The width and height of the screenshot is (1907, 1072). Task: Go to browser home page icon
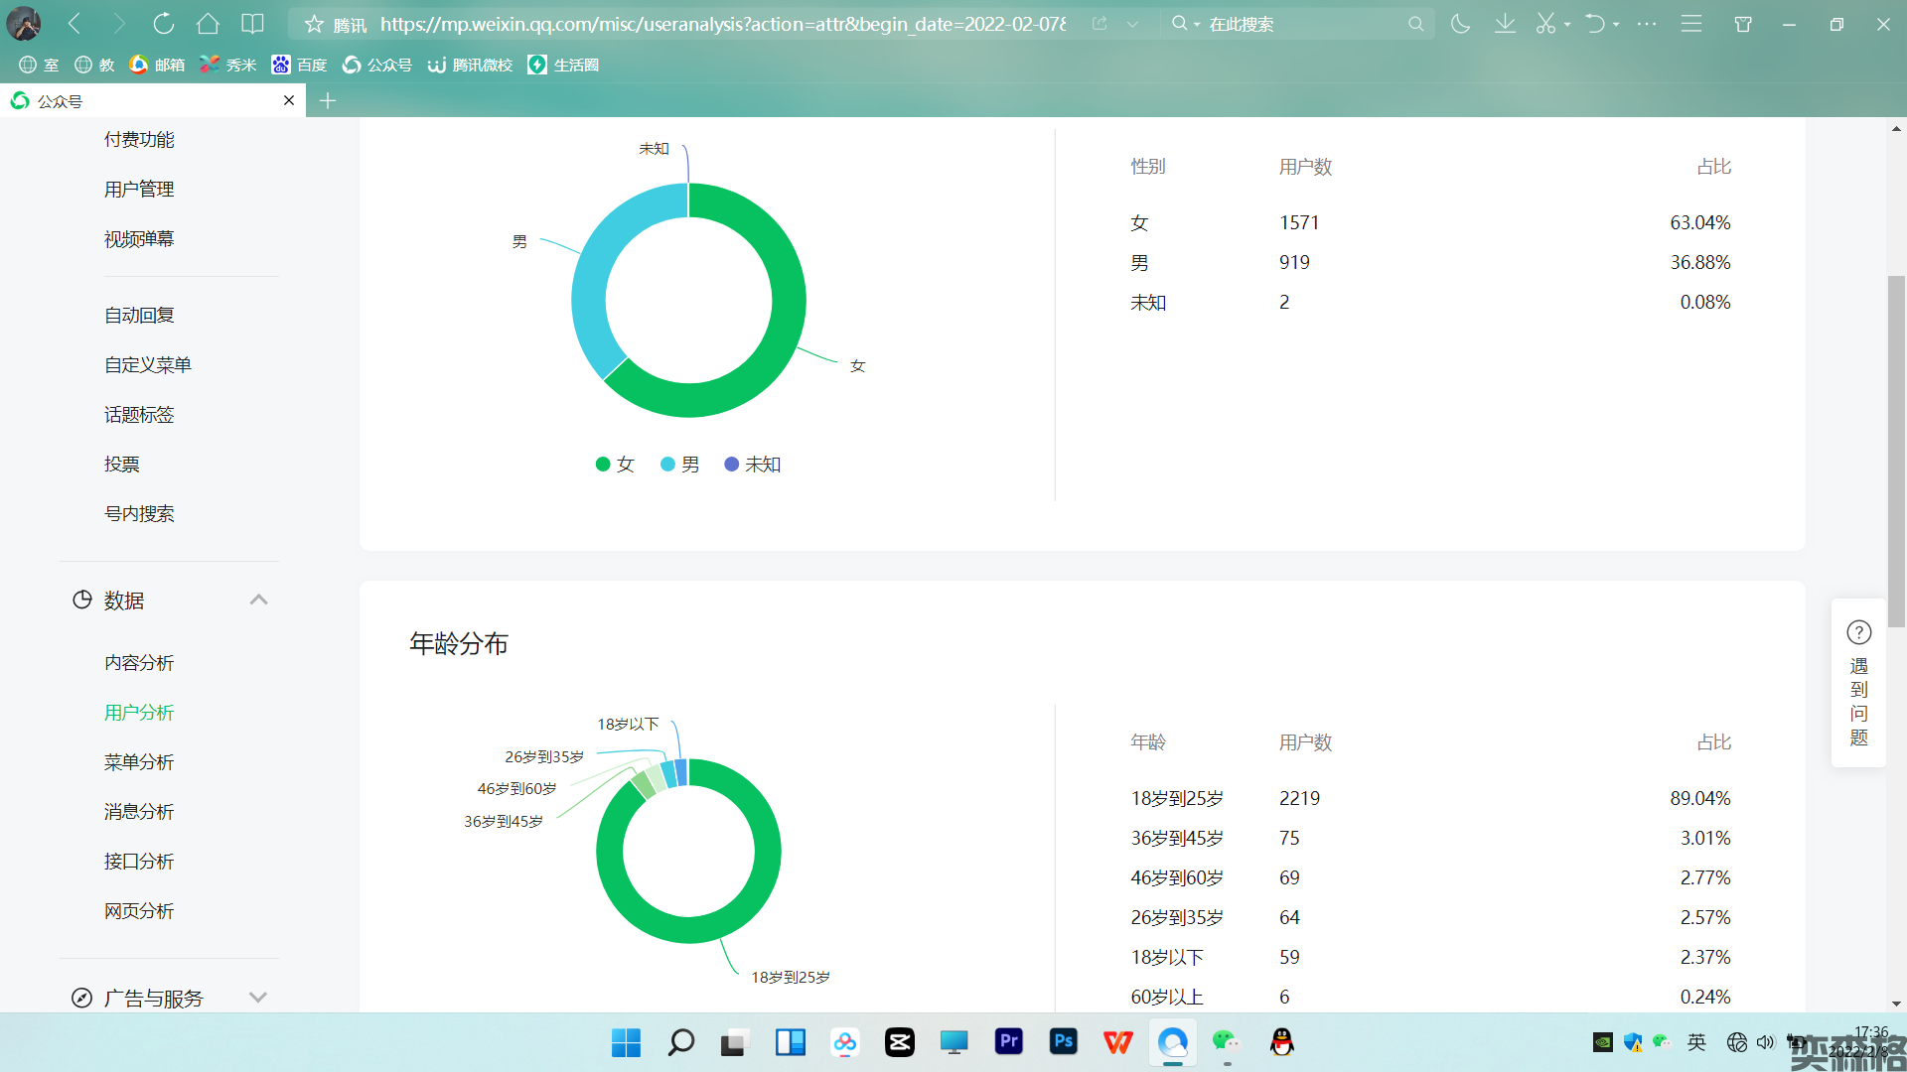tap(208, 24)
